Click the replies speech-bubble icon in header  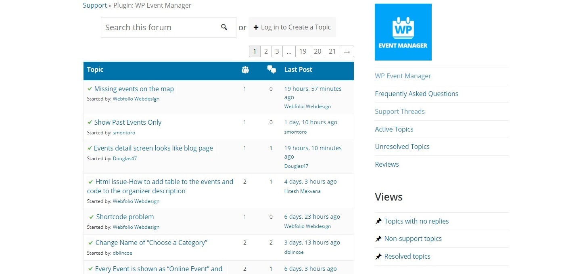click(x=272, y=70)
